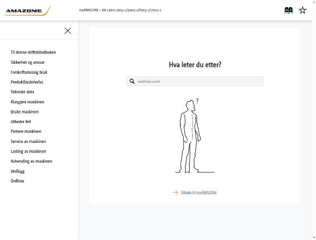Click the myAMAZONE breadcrumb

[89, 10]
